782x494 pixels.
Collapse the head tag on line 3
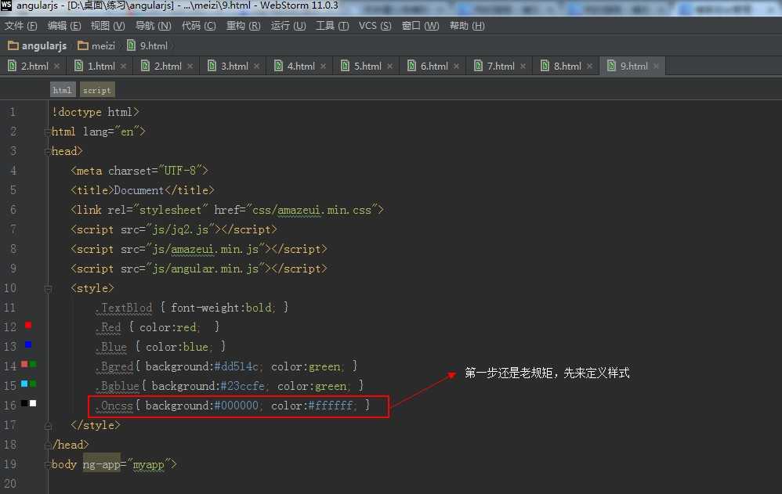tap(48, 152)
